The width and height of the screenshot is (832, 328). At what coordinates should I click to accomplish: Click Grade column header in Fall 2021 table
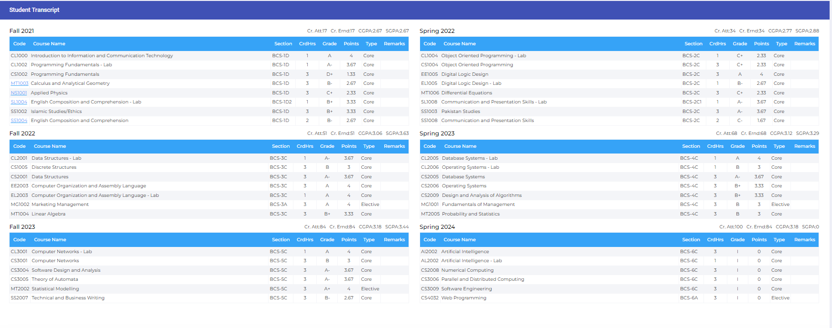[x=329, y=44]
